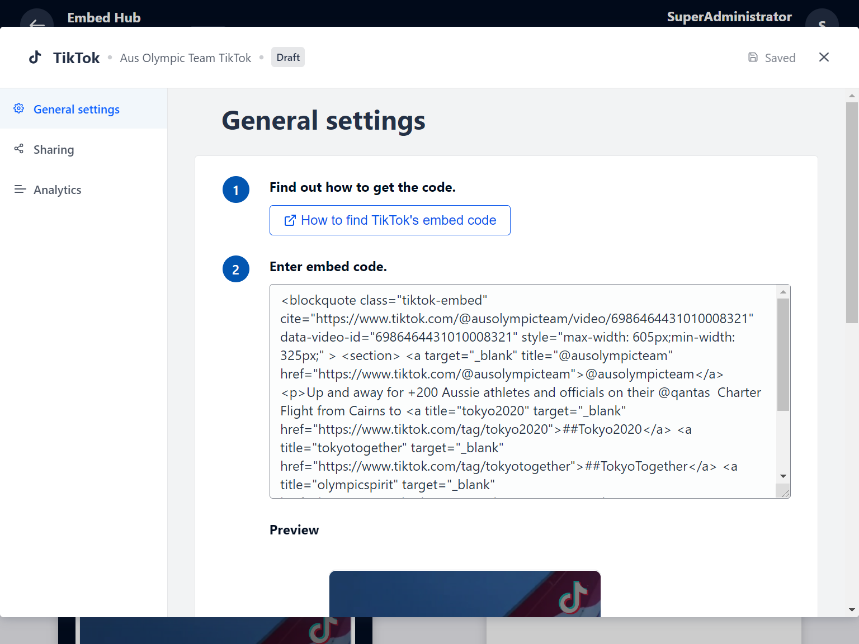Screen dimensions: 859x644
Task: Click inside the embed code text area
Action: tap(520, 391)
